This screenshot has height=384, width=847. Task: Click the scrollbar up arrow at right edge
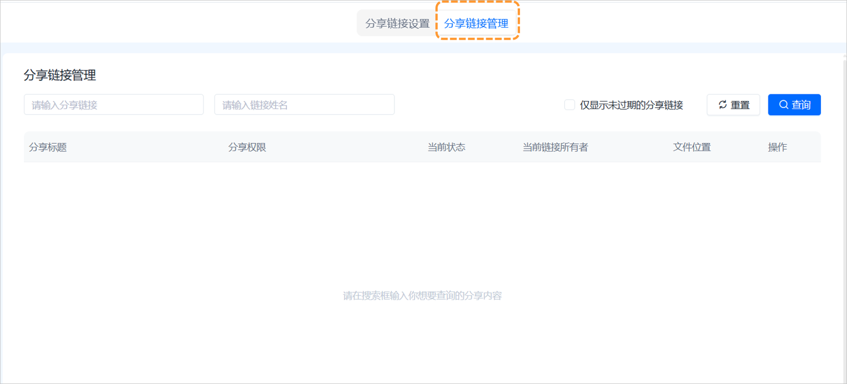coord(844,56)
